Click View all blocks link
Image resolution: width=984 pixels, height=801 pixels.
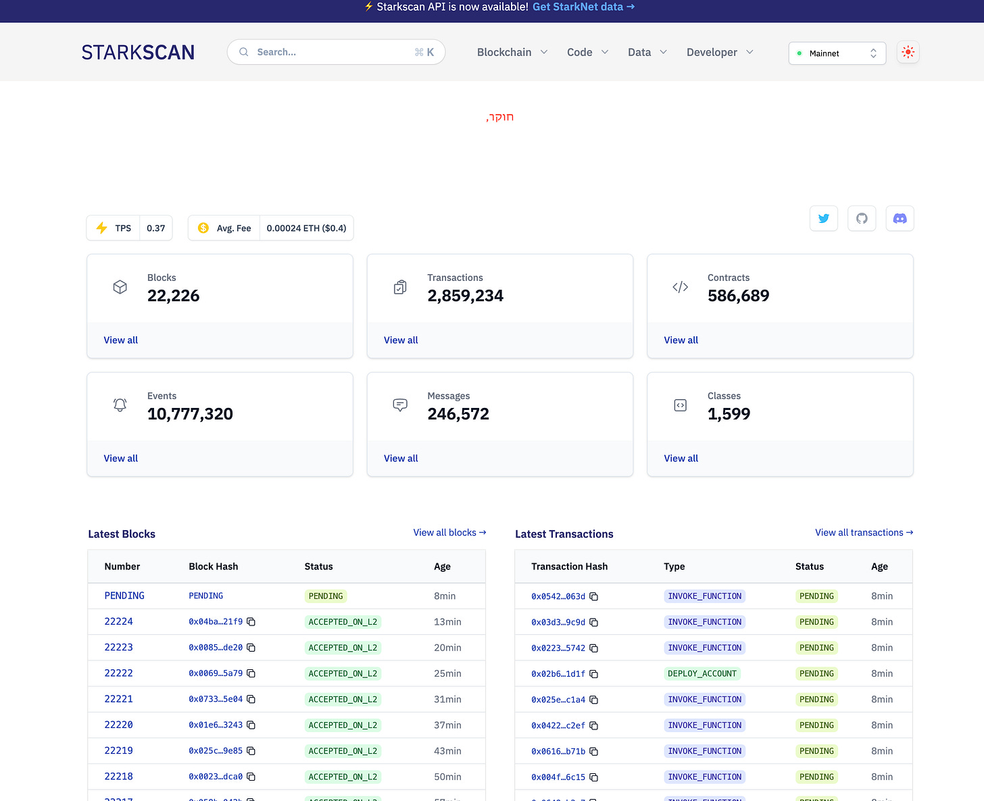[x=449, y=532]
